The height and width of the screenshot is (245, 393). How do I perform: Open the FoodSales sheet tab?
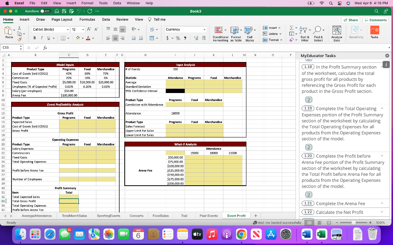[160, 215]
